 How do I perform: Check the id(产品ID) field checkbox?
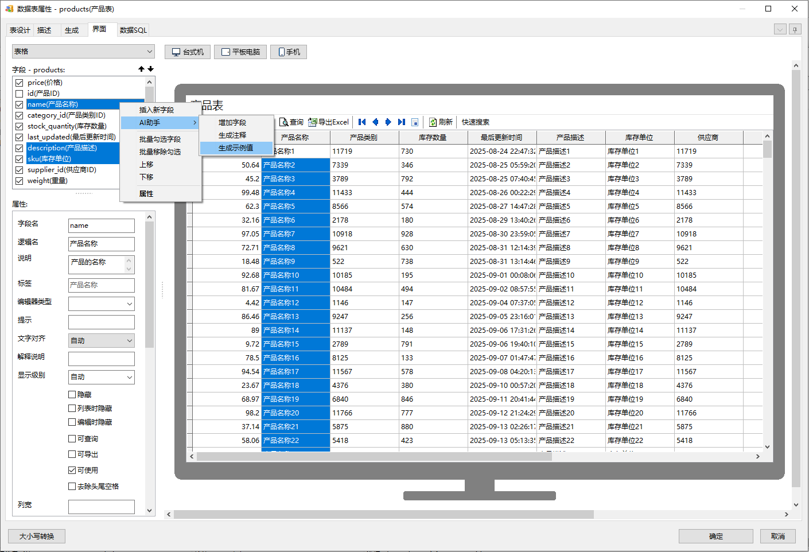pos(20,94)
